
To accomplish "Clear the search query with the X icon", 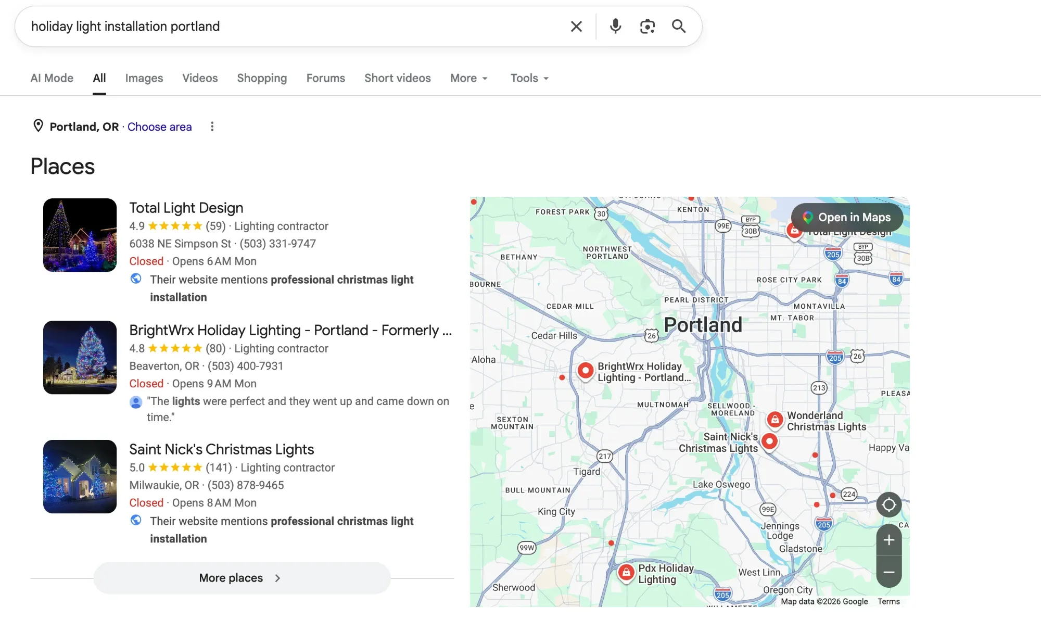I will (576, 27).
